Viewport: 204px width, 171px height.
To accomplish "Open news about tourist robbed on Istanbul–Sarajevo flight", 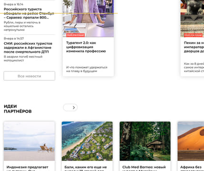I will click(x=29, y=13).
